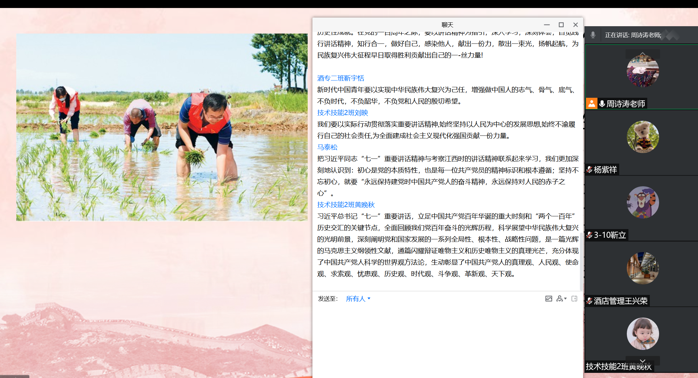Click muted mic icon for 3-10靳立
The image size is (698, 378).
589,235
